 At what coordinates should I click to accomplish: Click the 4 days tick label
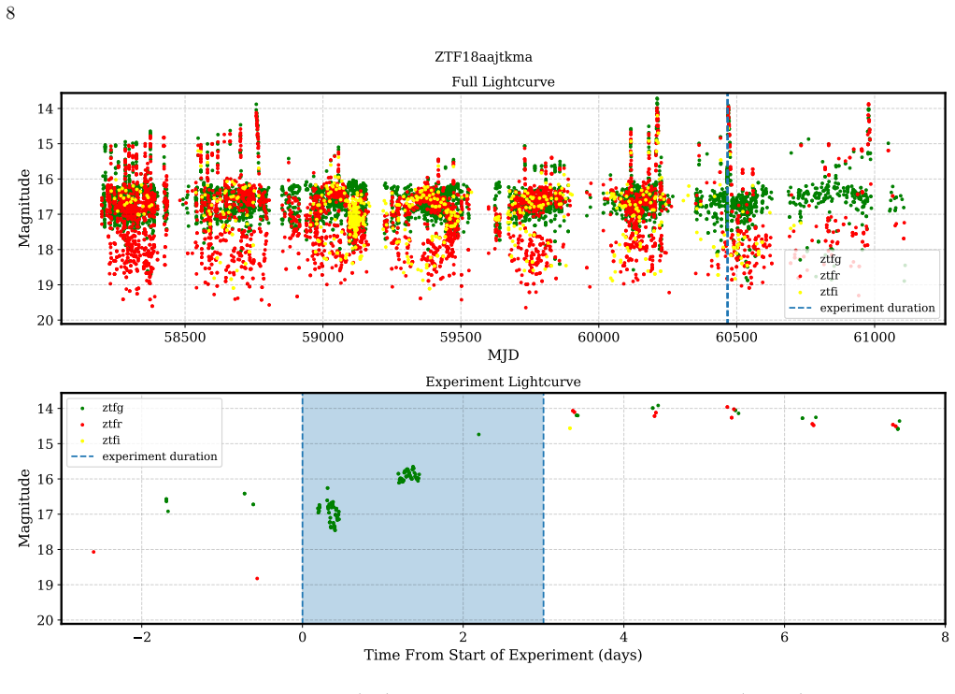point(623,637)
